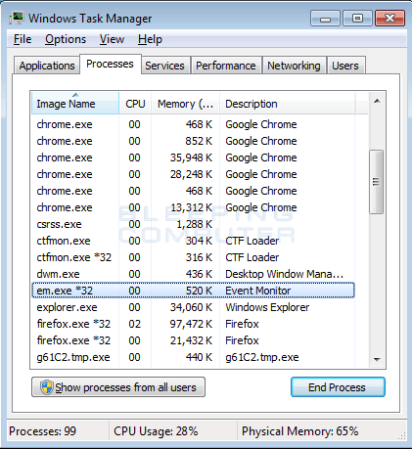Click the 34,060 K memory value
The image size is (412, 449).
191,307
